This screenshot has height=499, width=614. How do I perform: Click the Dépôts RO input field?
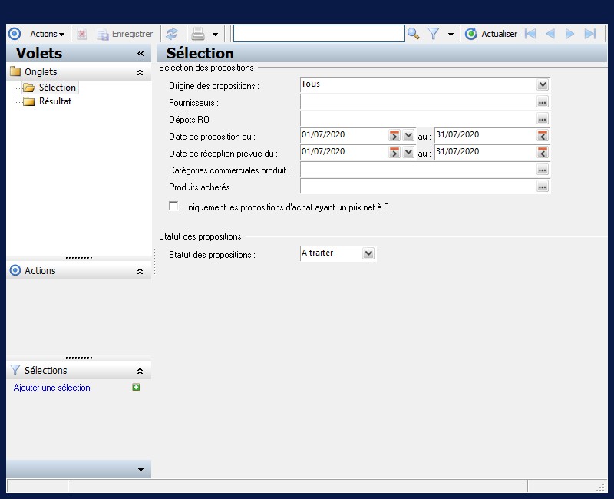(418, 119)
